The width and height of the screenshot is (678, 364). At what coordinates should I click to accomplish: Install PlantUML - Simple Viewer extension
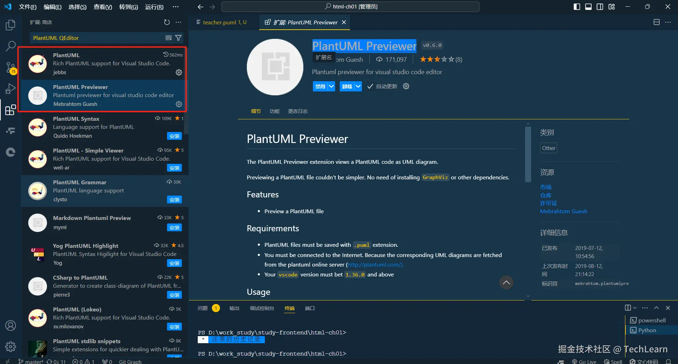[174, 168]
